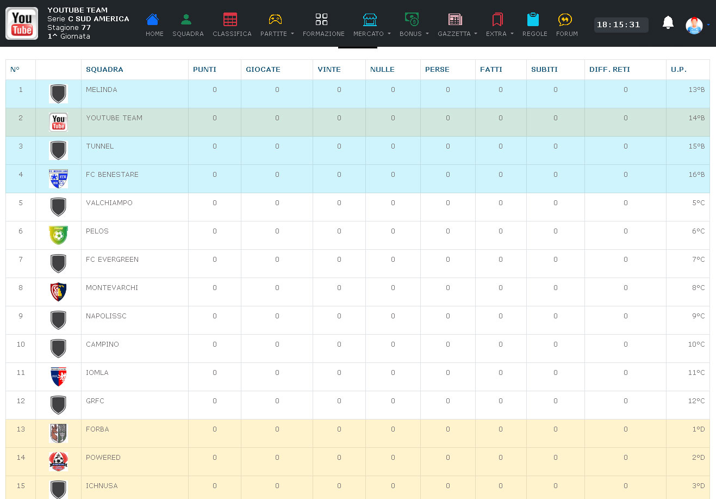Click the Gazzetta newspaper icon
The height and width of the screenshot is (499, 716).
tap(455, 20)
